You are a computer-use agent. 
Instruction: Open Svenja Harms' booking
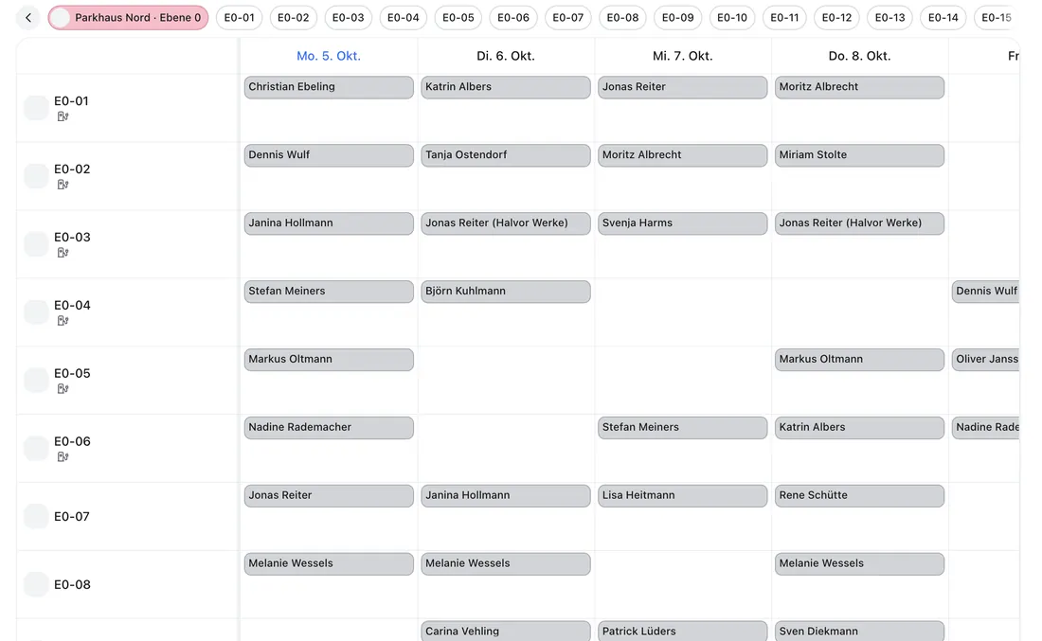[682, 223]
